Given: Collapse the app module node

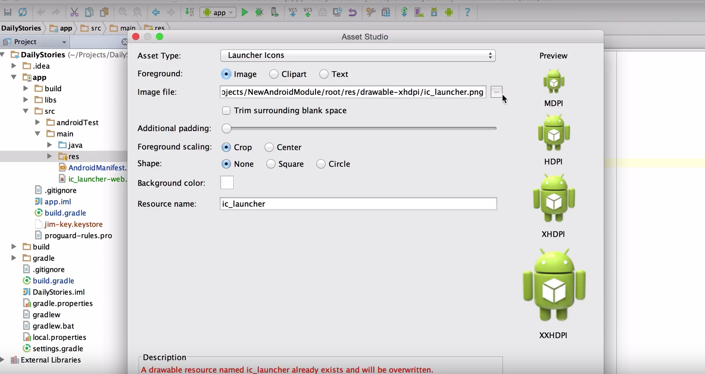Looking at the screenshot, I should (14, 77).
